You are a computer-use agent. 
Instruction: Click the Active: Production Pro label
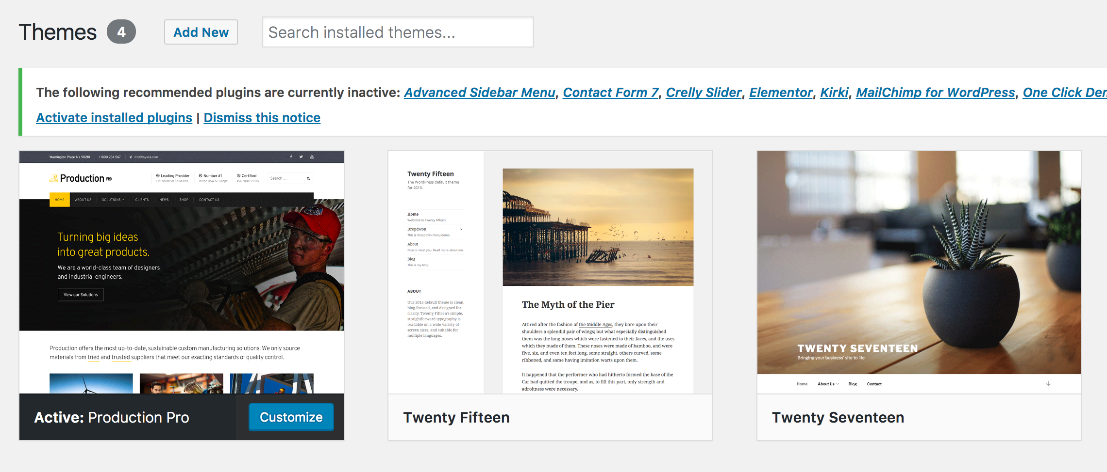(x=112, y=417)
